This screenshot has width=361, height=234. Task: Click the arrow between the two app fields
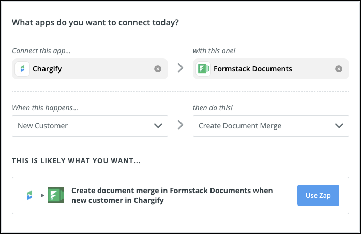coord(180,68)
